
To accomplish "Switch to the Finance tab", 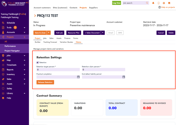I will 67,38.
